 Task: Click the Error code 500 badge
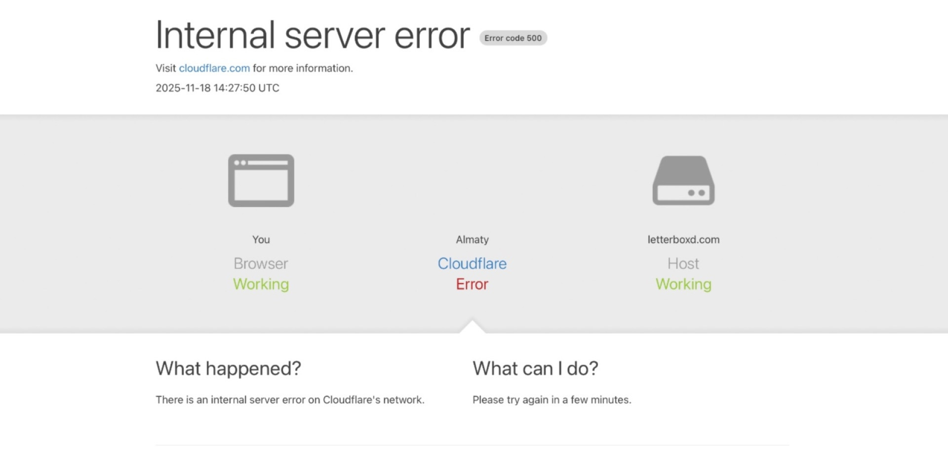tap(513, 38)
